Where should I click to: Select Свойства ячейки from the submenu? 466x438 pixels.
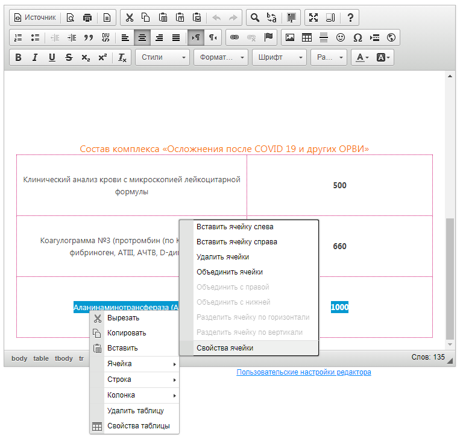(225, 348)
